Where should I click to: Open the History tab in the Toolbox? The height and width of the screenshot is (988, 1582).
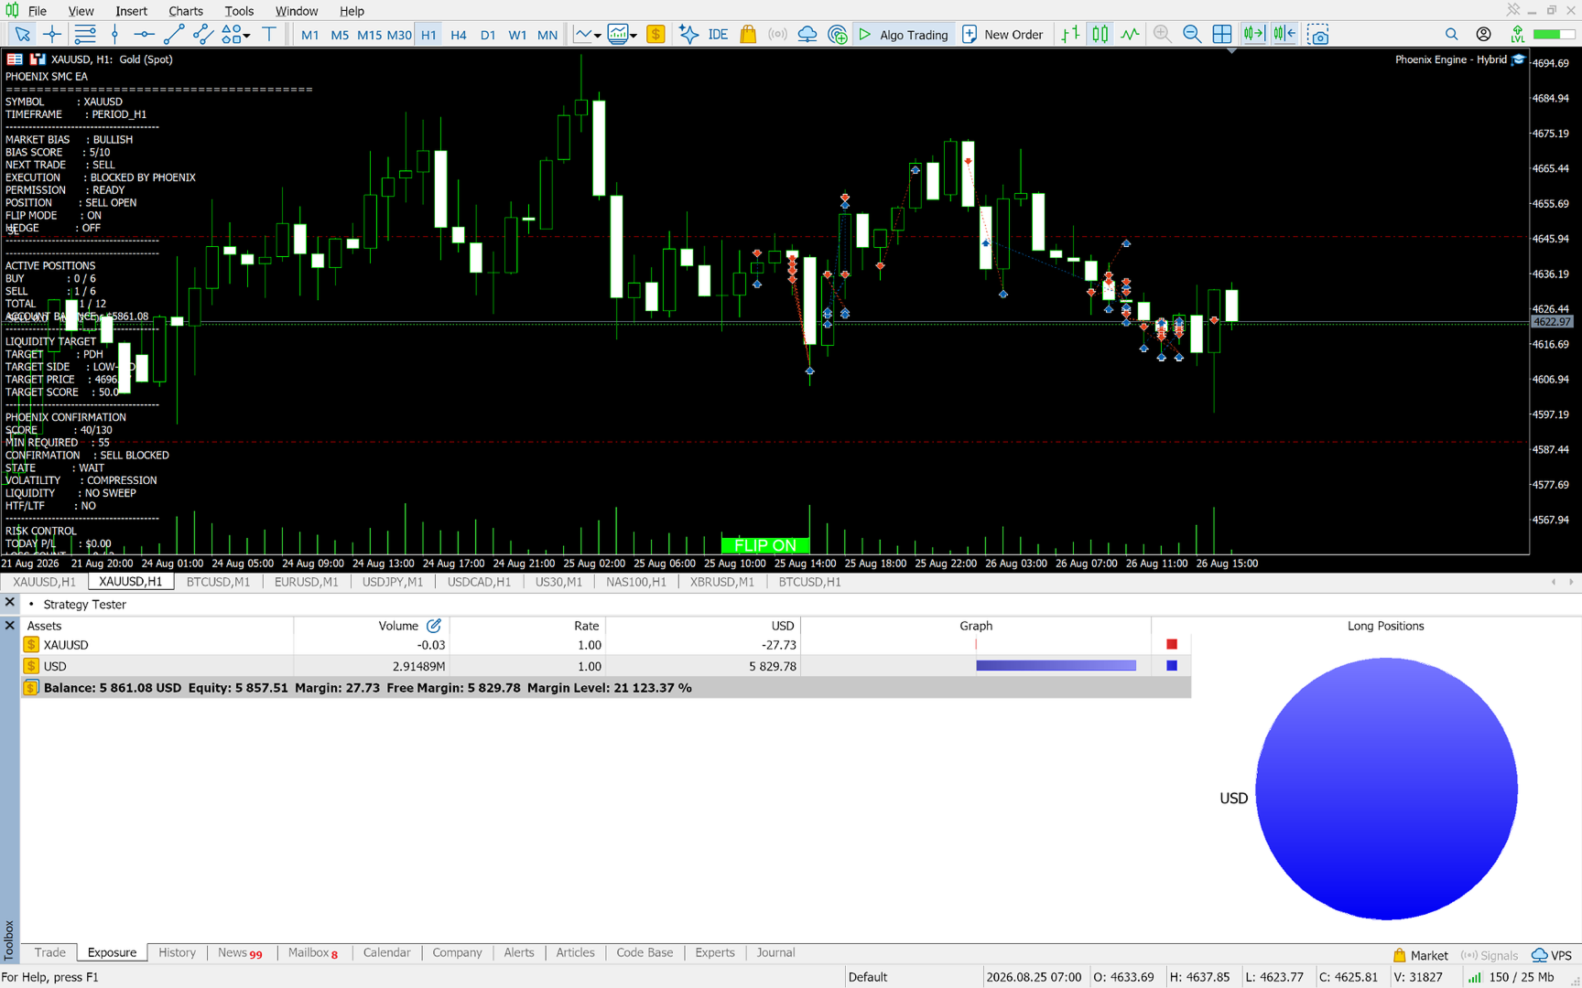[x=177, y=952]
